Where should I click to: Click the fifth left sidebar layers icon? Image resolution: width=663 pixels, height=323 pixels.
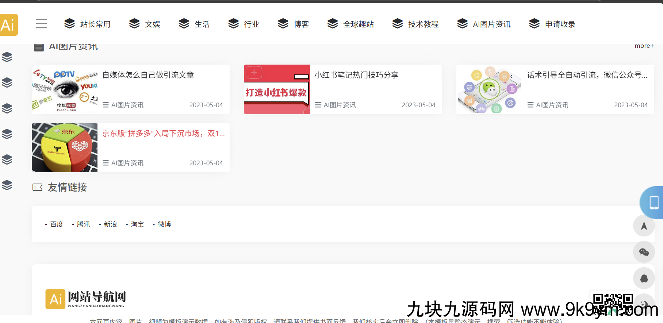click(x=7, y=159)
